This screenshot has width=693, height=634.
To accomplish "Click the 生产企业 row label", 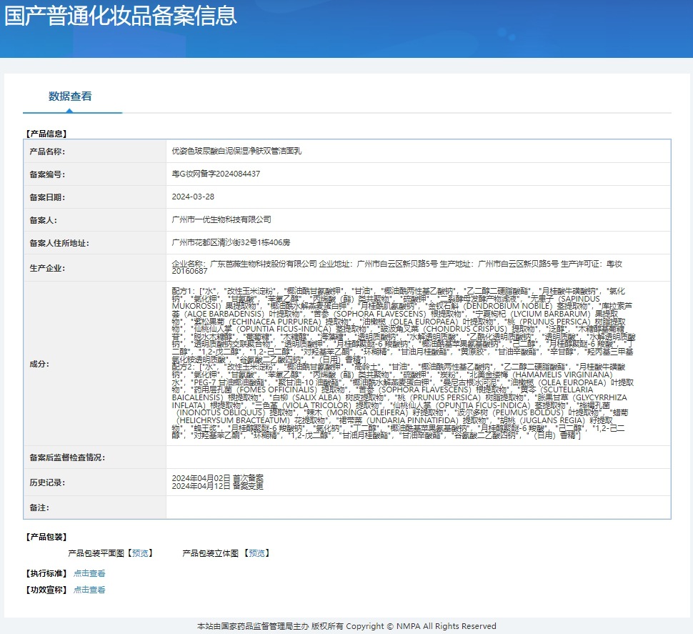I will (x=47, y=268).
